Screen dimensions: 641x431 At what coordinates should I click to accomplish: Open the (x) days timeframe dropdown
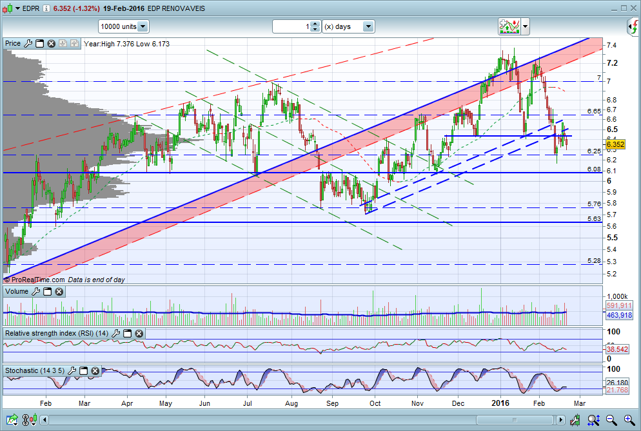(368, 26)
